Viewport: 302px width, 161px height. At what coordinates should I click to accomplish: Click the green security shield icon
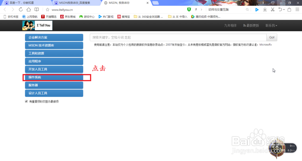[x=189, y=9]
